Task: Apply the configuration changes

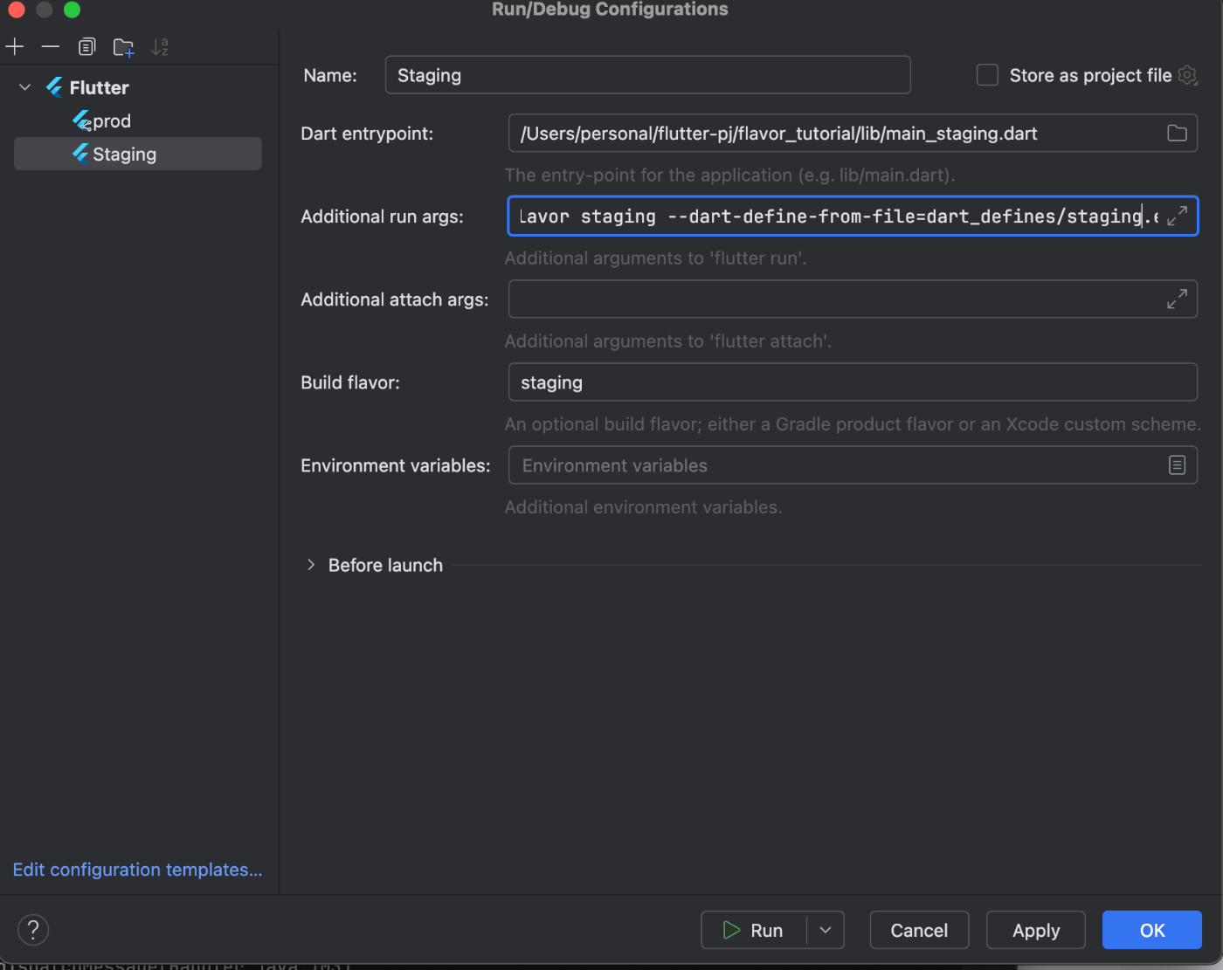Action: point(1036,930)
